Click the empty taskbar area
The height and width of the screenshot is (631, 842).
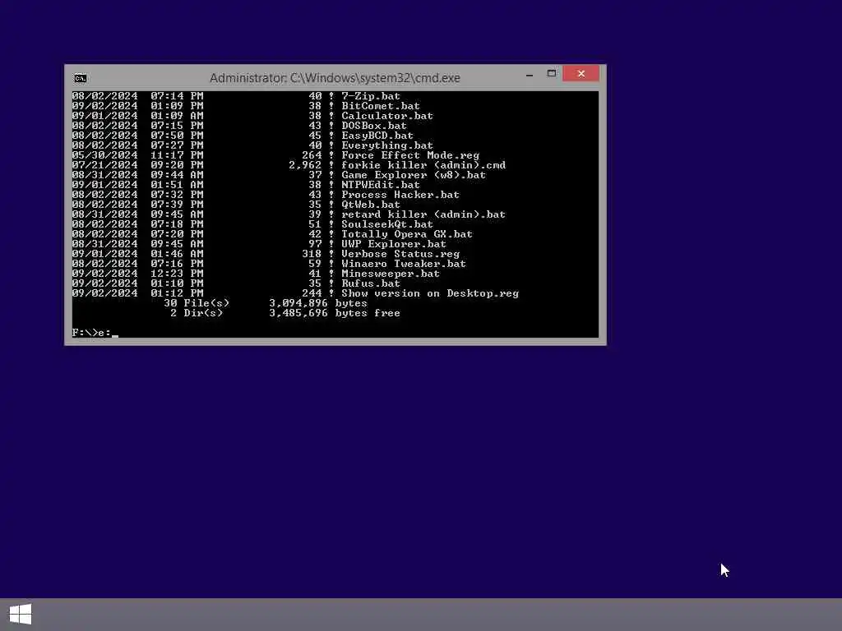(x=437, y=615)
